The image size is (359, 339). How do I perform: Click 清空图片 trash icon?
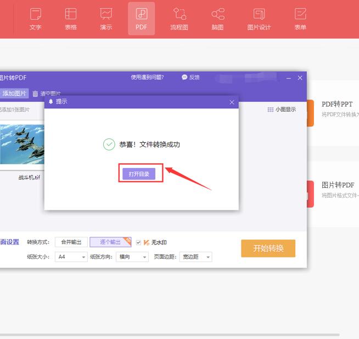pos(35,94)
